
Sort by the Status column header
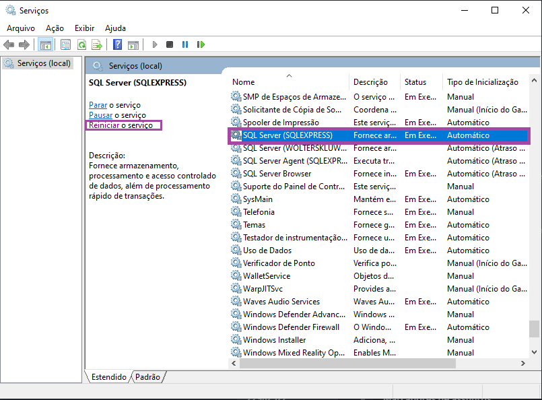coord(421,82)
